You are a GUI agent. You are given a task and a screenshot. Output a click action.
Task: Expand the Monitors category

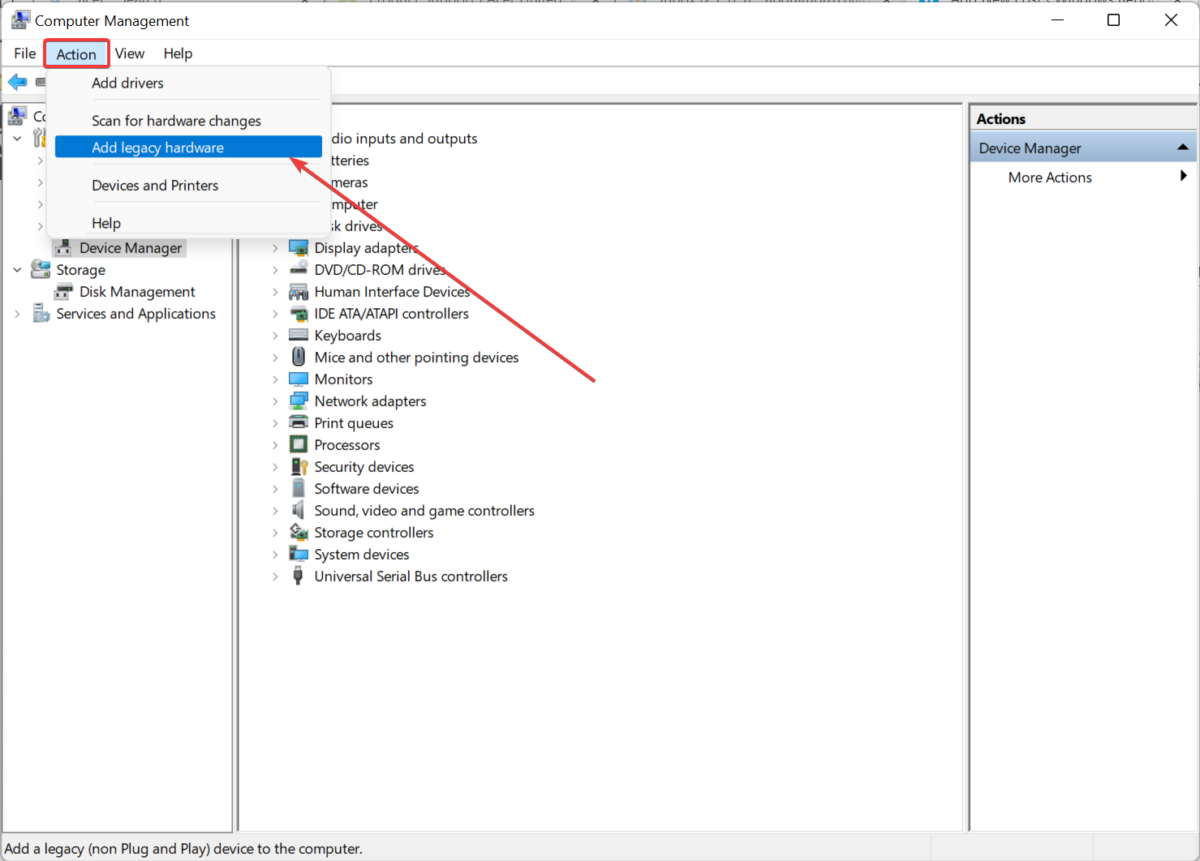[x=275, y=379]
